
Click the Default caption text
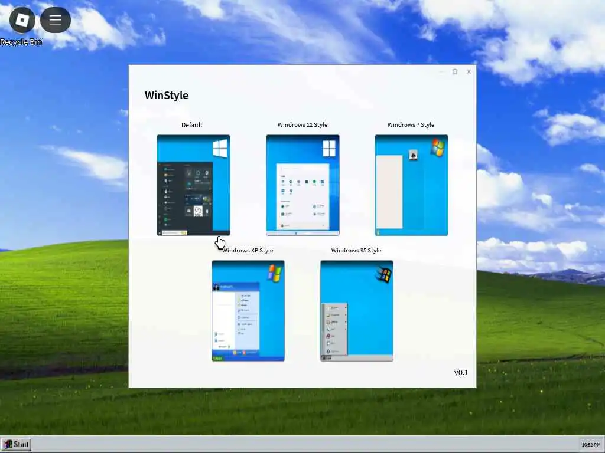[x=192, y=125]
